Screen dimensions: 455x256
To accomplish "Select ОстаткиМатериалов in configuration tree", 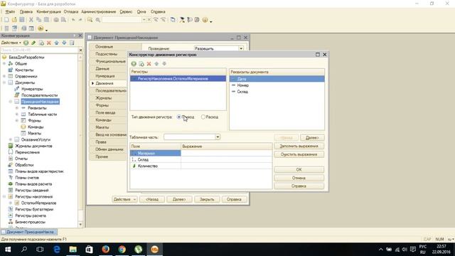I will point(38,203).
